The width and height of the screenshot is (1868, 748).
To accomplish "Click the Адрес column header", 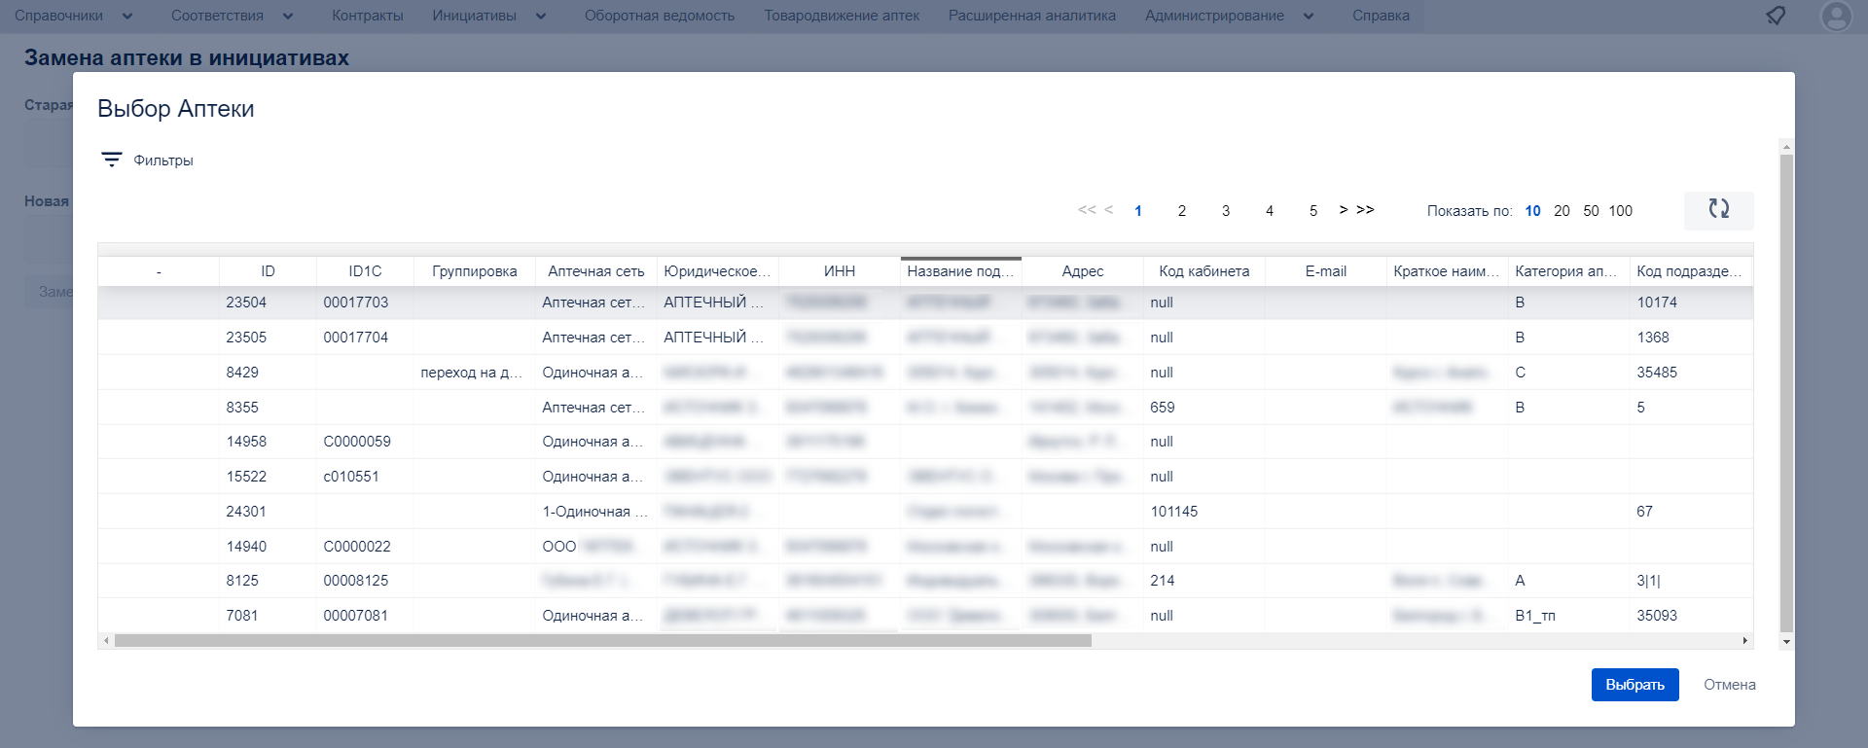I will click(x=1083, y=271).
